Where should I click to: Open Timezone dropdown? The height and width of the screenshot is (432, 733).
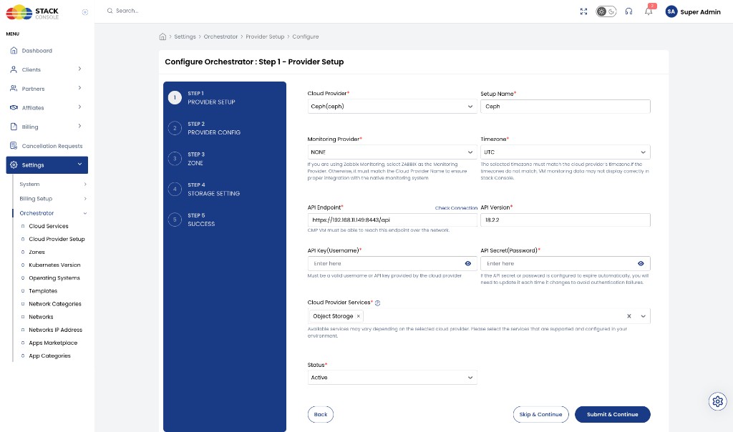coord(565,152)
